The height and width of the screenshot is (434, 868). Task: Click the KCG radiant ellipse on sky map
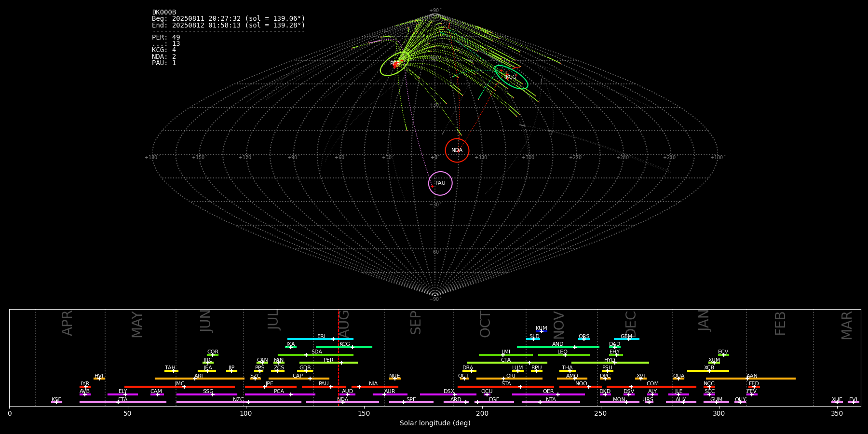point(511,77)
